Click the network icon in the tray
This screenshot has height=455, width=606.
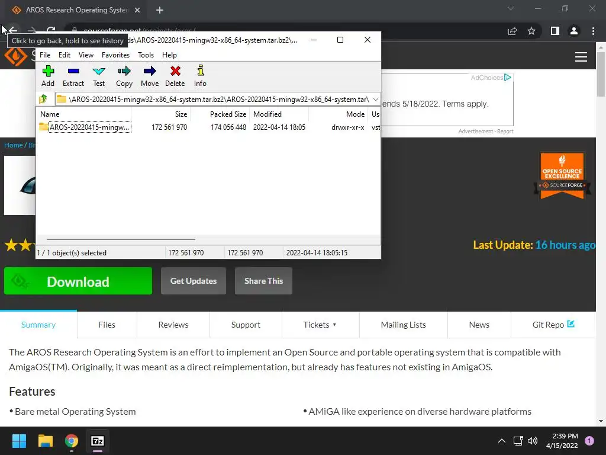click(x=518, y=441)
